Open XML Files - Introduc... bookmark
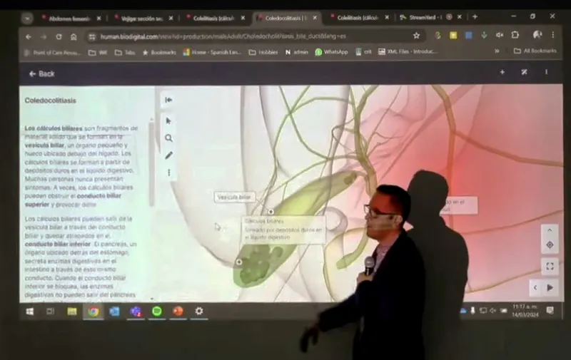This screenshot has width=571, height=360. click(407, 51)
